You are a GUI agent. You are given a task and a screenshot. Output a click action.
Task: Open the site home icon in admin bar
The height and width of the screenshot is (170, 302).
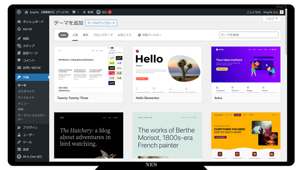click(26, 12)
